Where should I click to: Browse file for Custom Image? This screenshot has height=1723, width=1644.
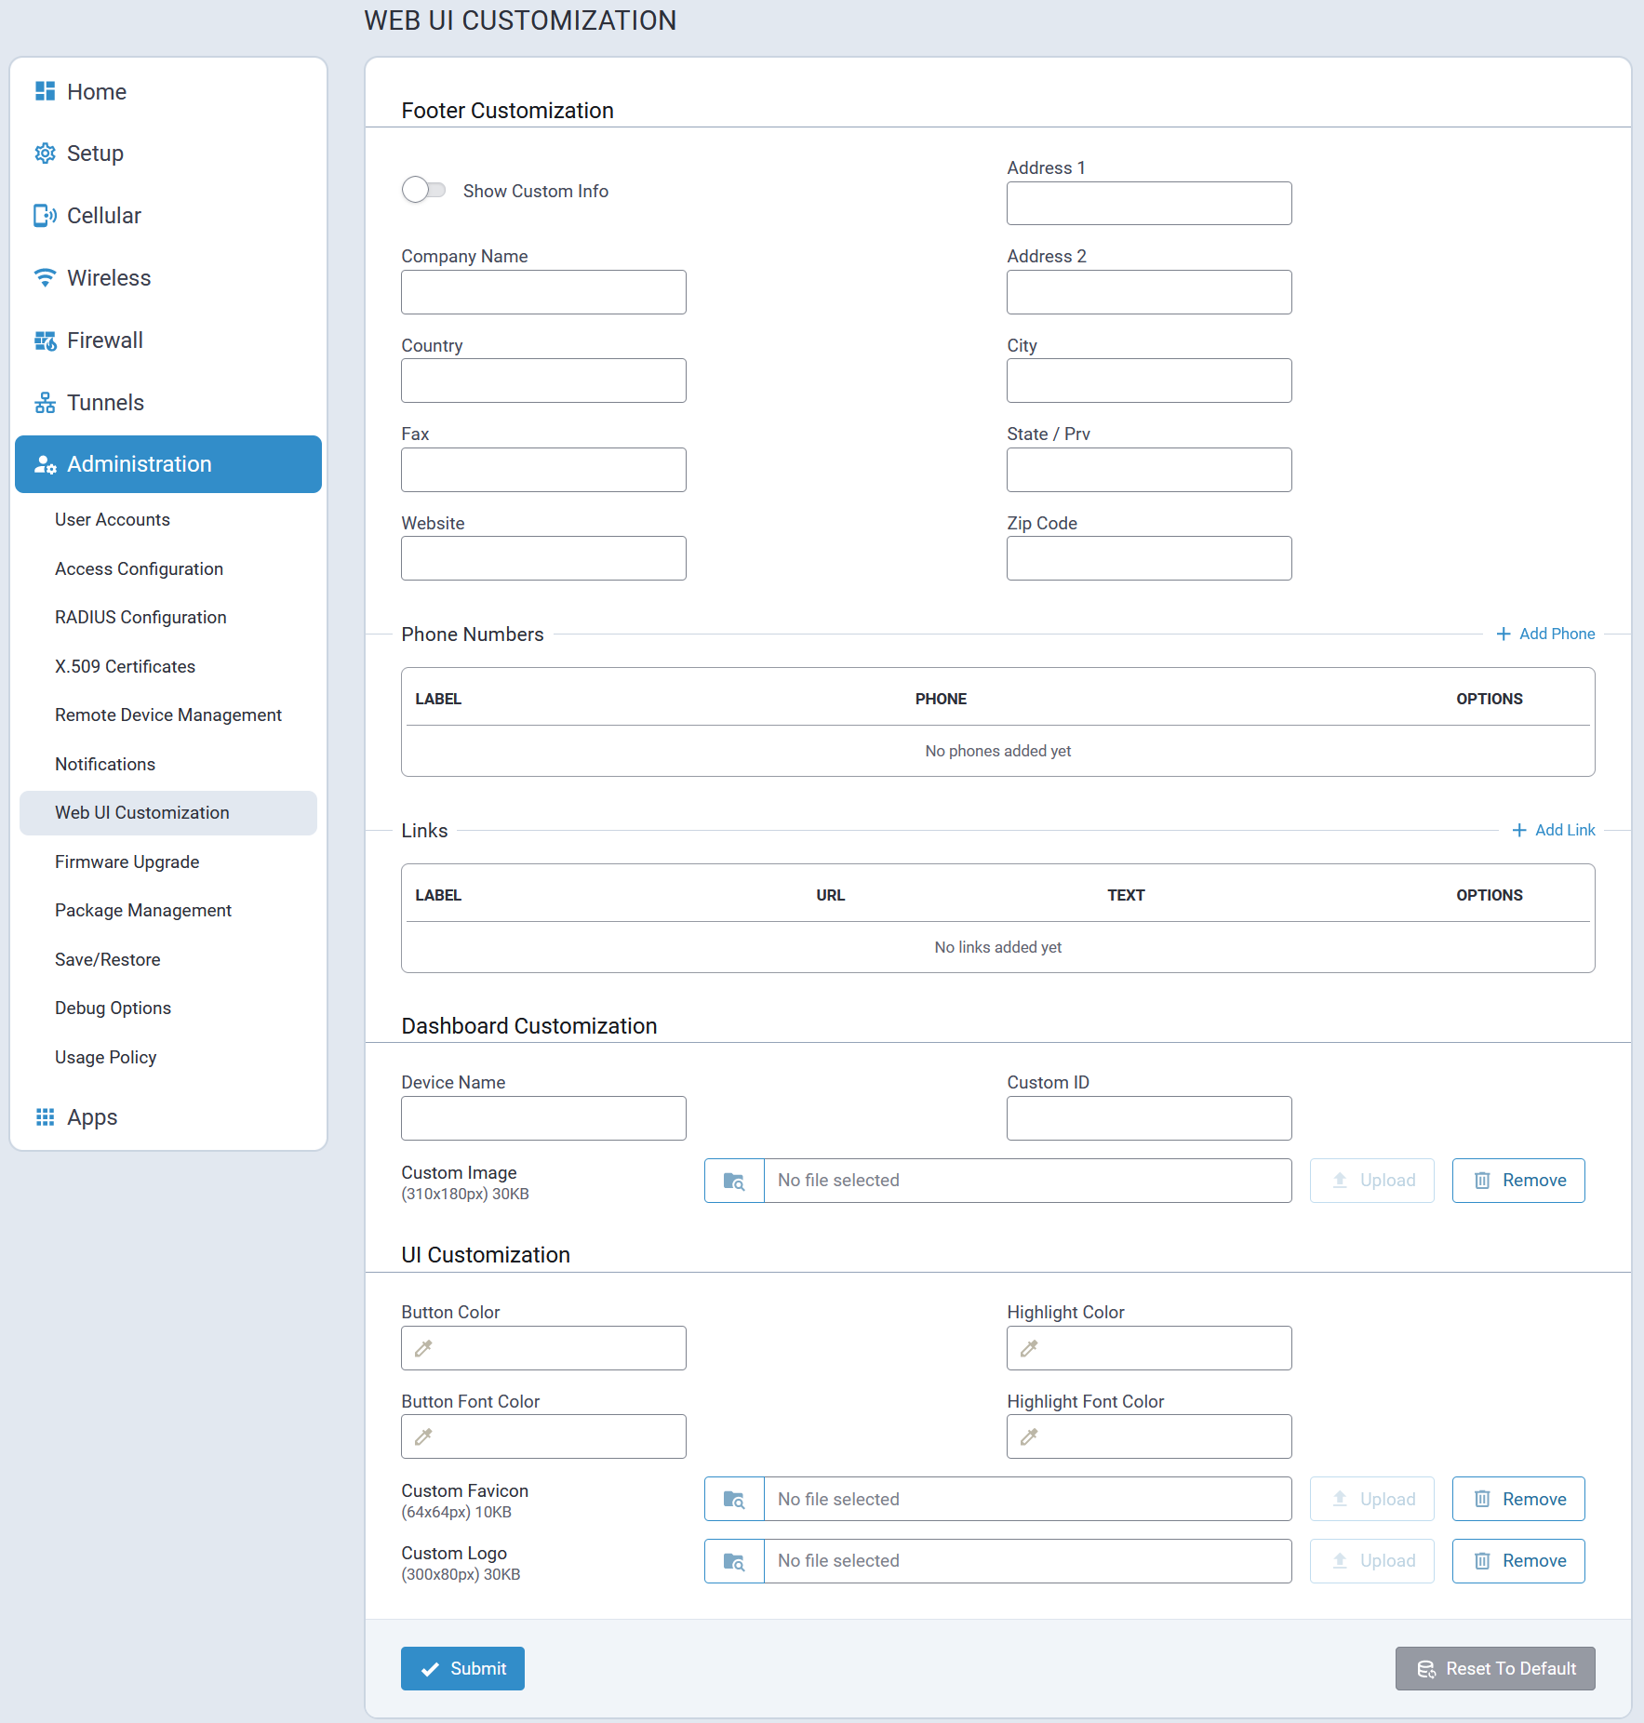(x=734, y=1181)
